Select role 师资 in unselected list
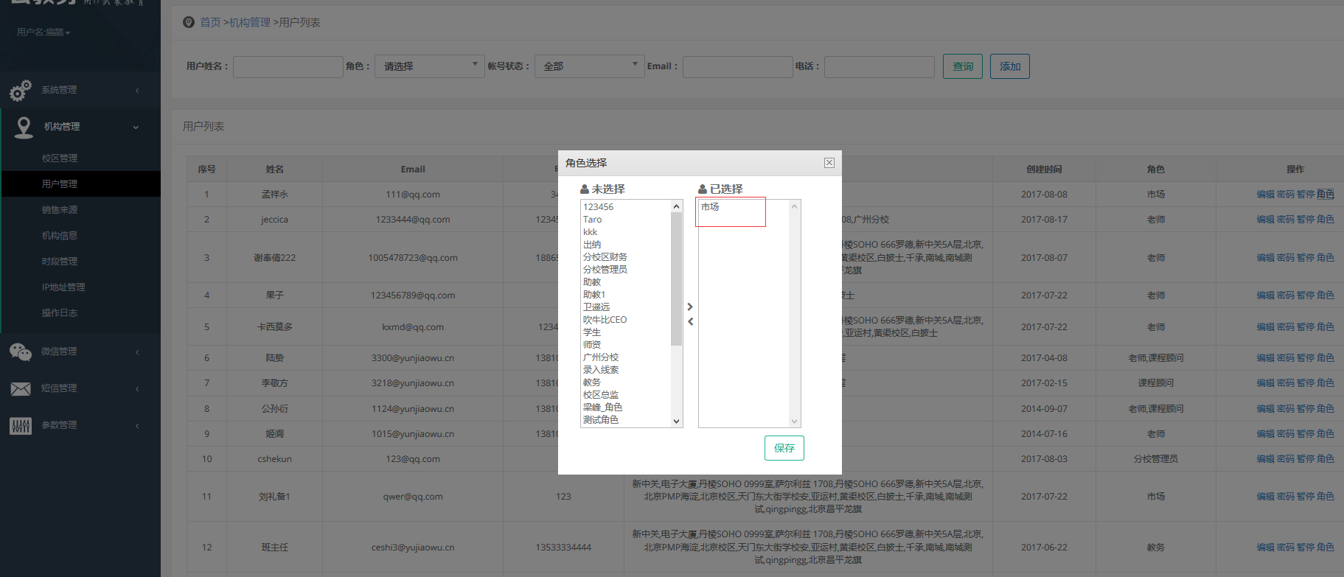 tap(626, 345)
